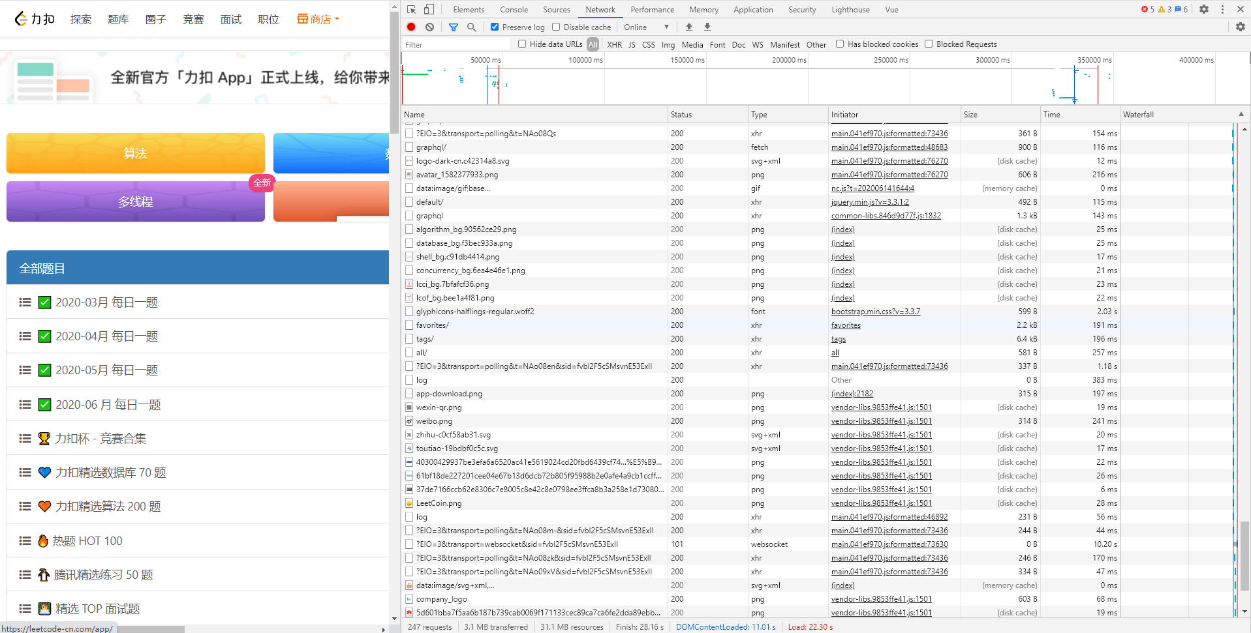The width and height of the screenshot is (1251, 633).
Task: Click the Name column header
Action: click(534, 114)
